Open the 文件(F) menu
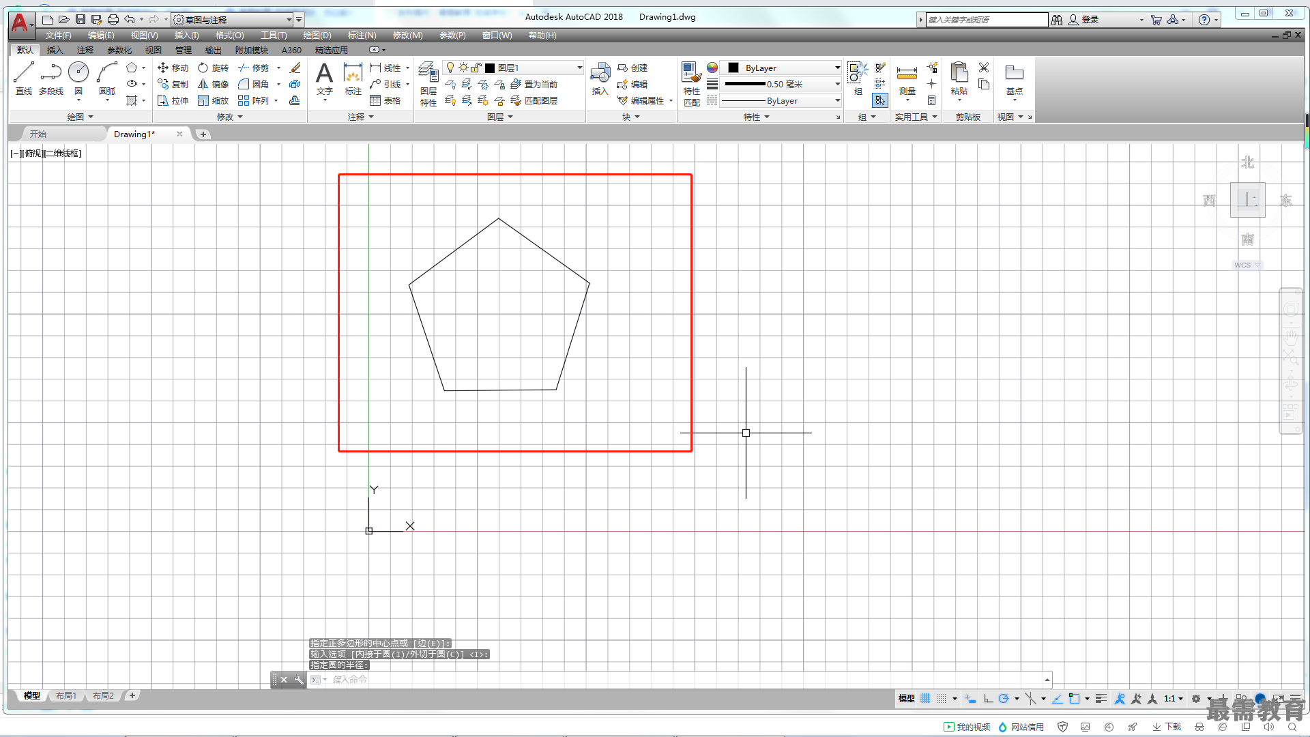Image resolution: width=1310 pixels, height=737 pixels. coord(59,35)
